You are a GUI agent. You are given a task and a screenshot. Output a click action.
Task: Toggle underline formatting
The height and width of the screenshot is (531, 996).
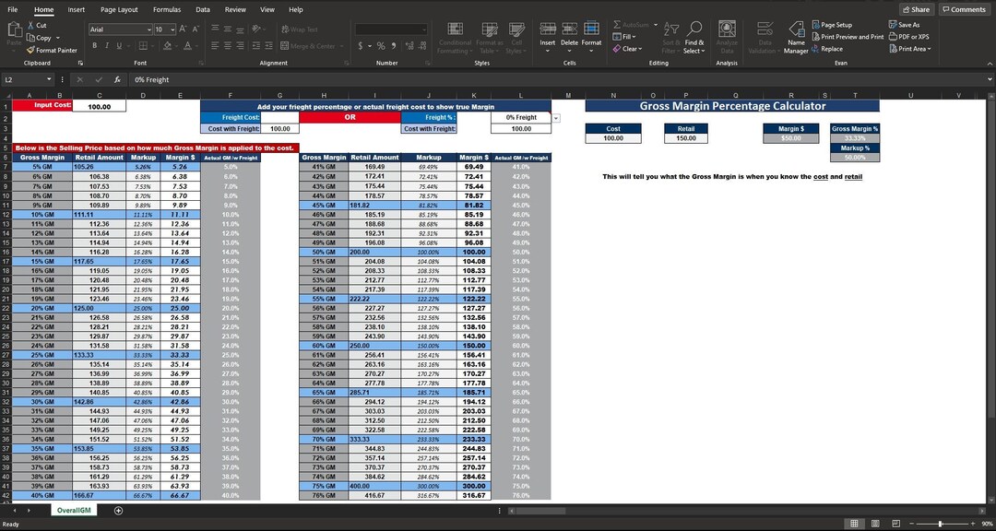coord(119,45)
